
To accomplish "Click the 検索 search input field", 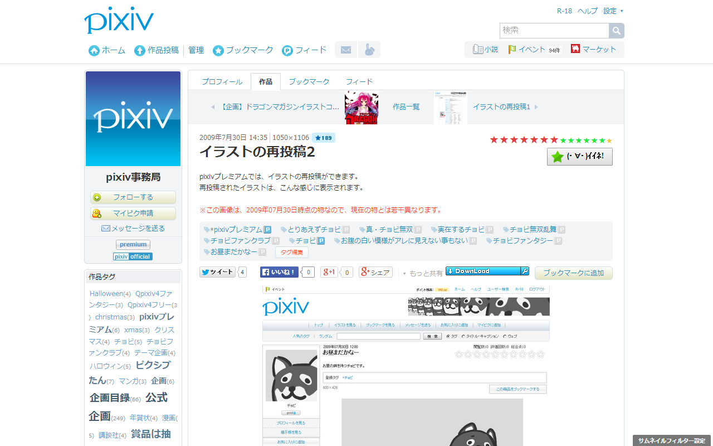I will (554, 30).
